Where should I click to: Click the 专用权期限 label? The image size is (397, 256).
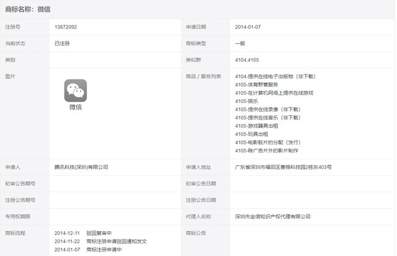point(18,216)
